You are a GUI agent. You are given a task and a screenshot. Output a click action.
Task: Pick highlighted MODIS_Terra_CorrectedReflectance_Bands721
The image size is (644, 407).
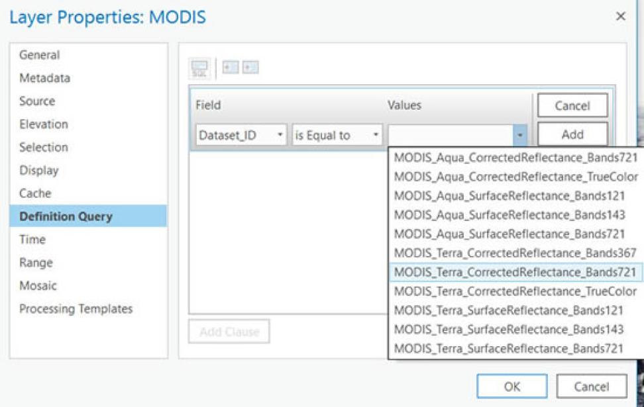point(516,272)
